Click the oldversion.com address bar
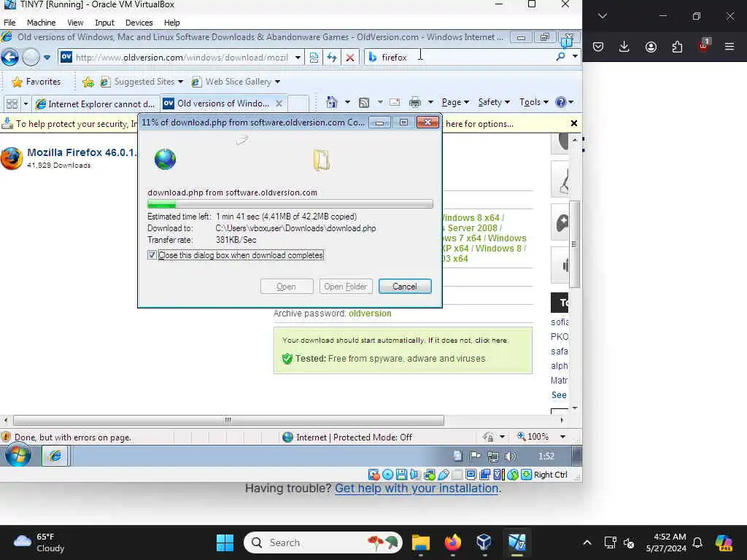This screenshot has width=747, height=560. 181,57
